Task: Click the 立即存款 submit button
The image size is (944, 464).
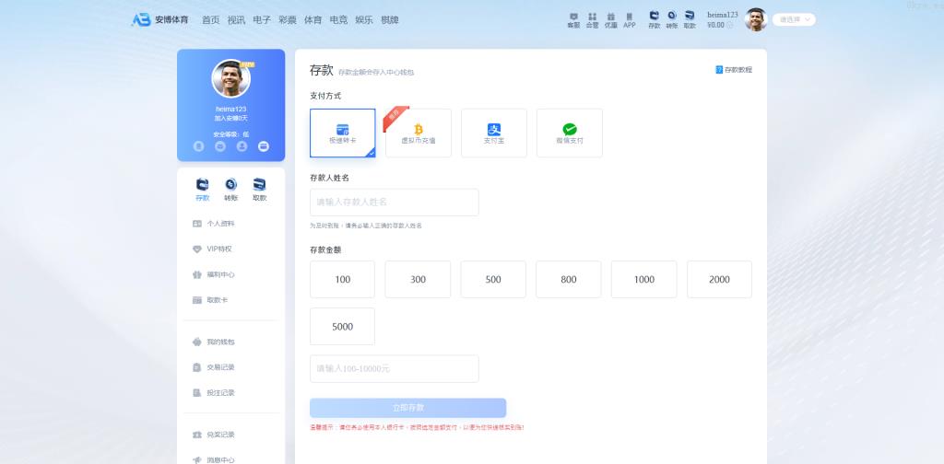Action: coord(408,407)
